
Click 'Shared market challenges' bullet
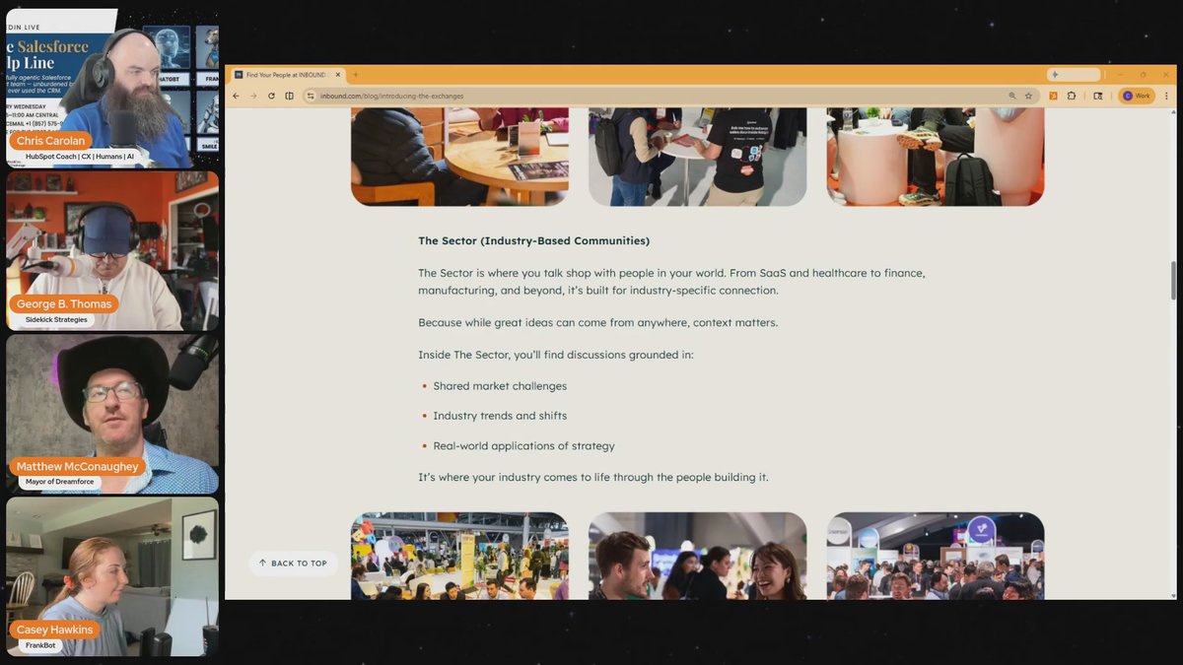tap(500, 386)
